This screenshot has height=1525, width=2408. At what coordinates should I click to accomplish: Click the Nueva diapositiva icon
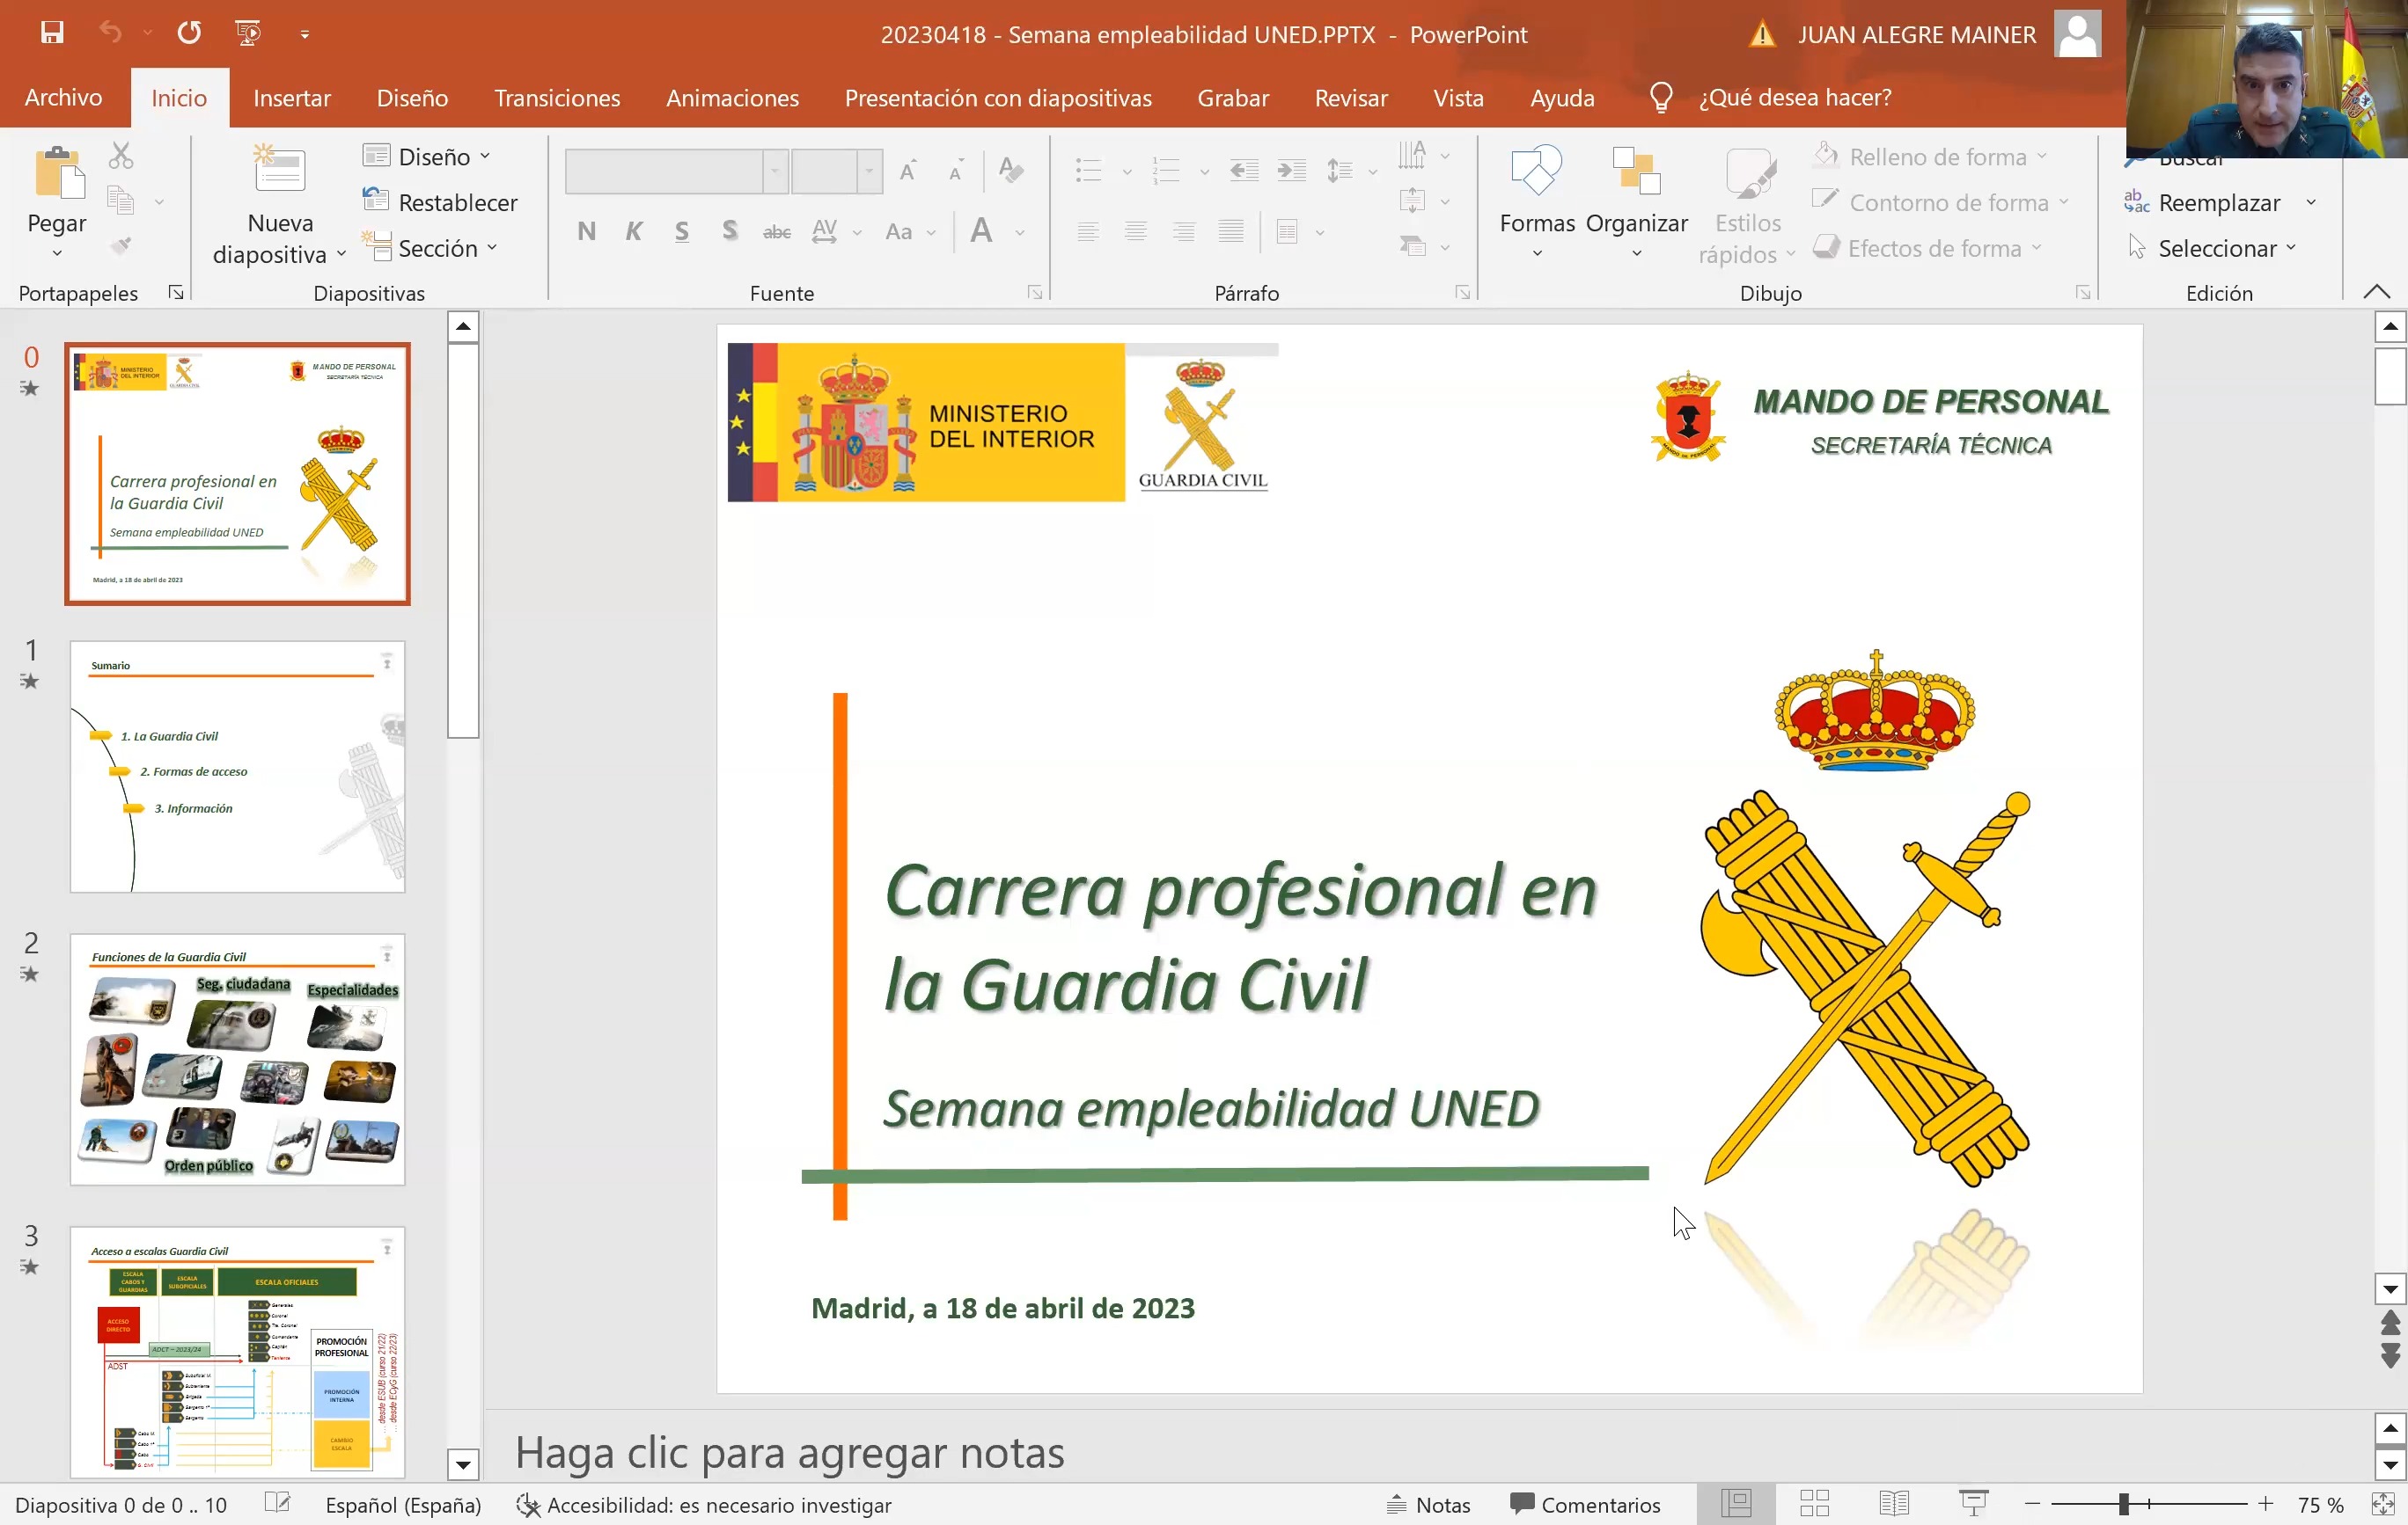280,169
